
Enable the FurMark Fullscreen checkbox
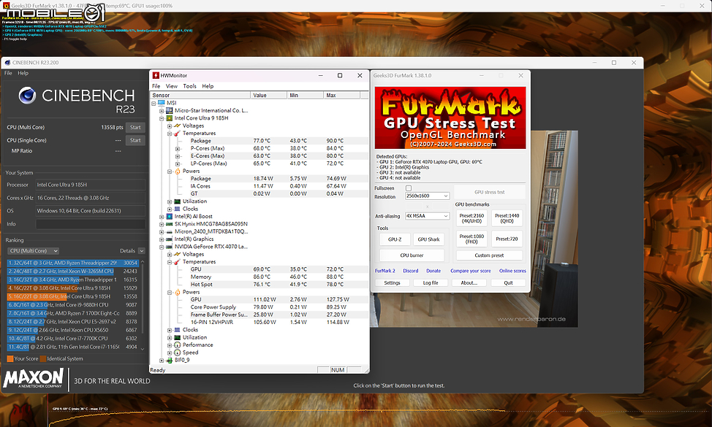pos(408,188)
